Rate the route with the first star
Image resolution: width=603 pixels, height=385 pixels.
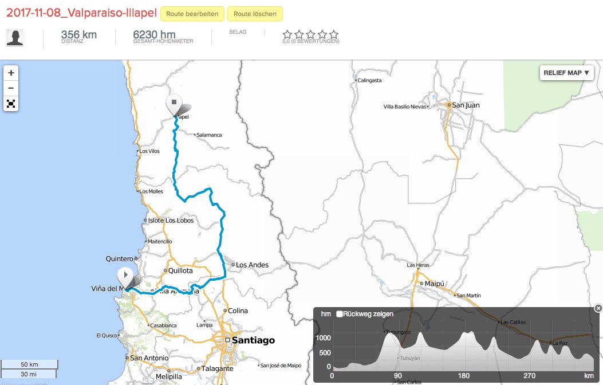coord(287,35)
